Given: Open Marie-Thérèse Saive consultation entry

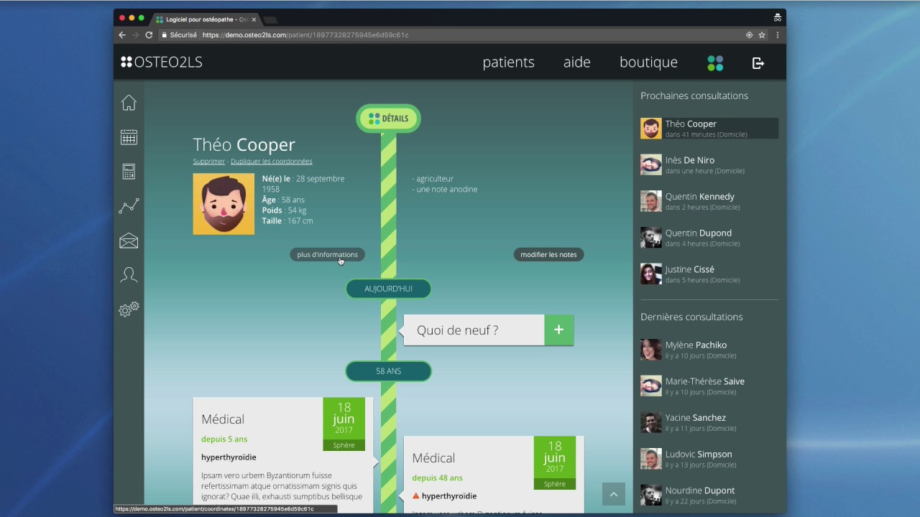Looking at the screenshot, I should pyautogui.click(x=709, y=386).
